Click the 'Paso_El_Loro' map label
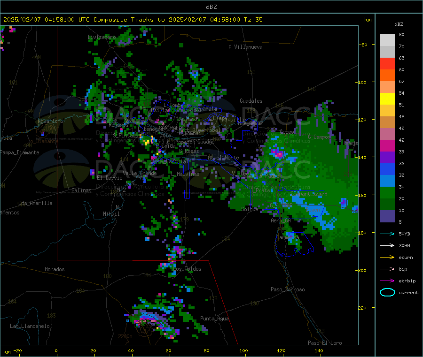 tap(325, 343)
